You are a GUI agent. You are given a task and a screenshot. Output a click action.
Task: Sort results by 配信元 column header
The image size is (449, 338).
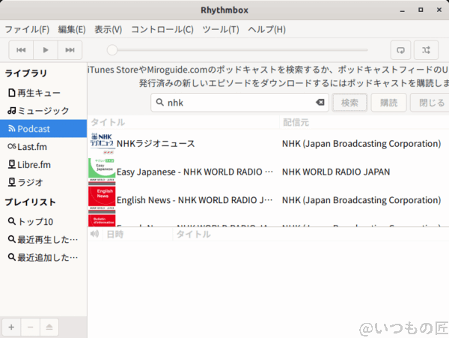(x=364, y=122)
